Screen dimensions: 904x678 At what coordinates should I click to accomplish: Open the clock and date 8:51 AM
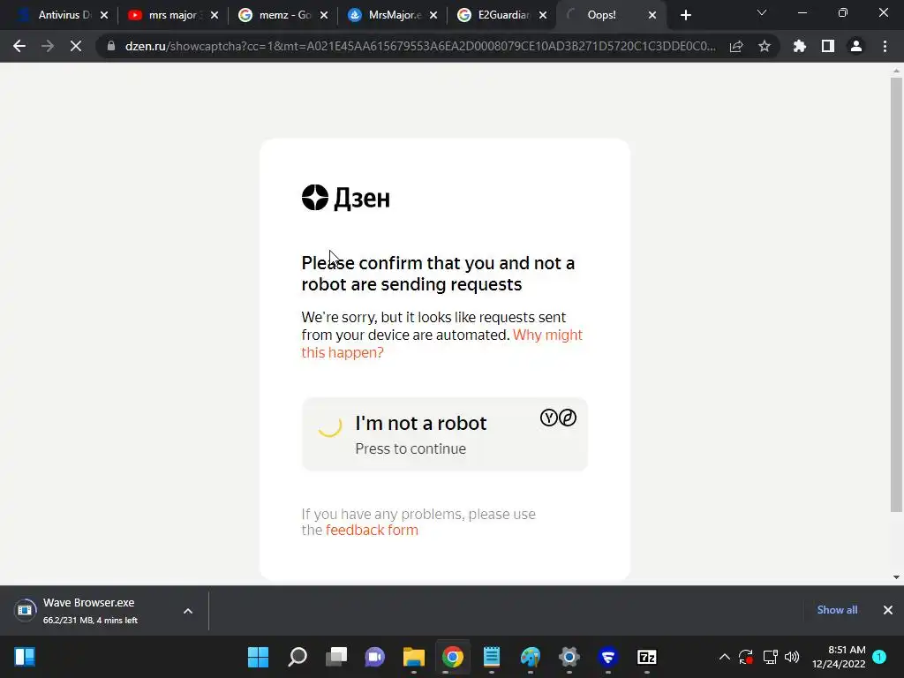[x=839, y=657]
